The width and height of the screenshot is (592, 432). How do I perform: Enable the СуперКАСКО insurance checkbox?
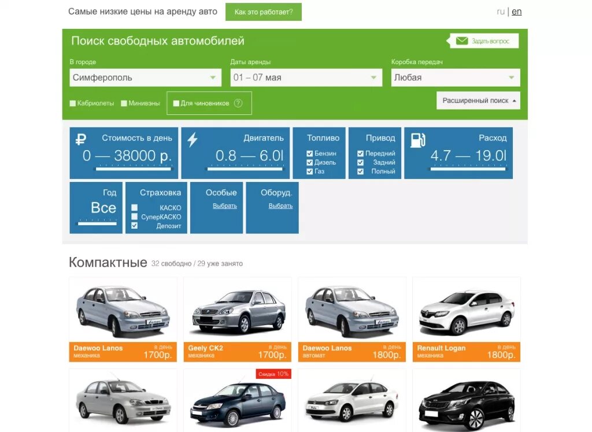[x=134, y=217]
